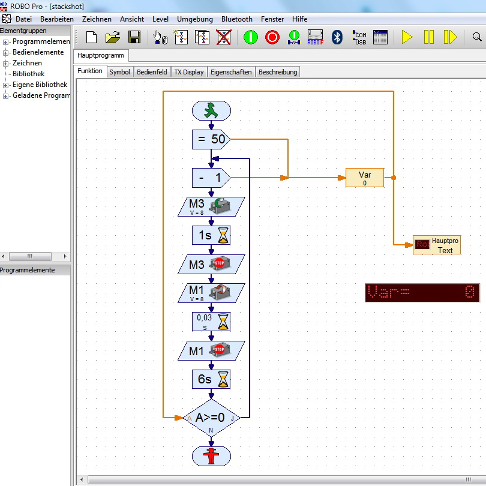
Task: Open COM/USB port settings
Action: coord(359,38)
